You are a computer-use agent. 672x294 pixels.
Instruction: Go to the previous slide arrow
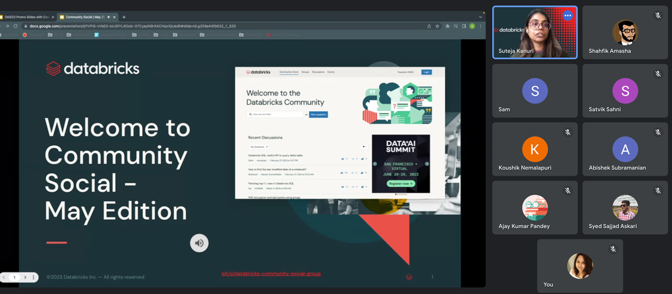click(5, 277)
